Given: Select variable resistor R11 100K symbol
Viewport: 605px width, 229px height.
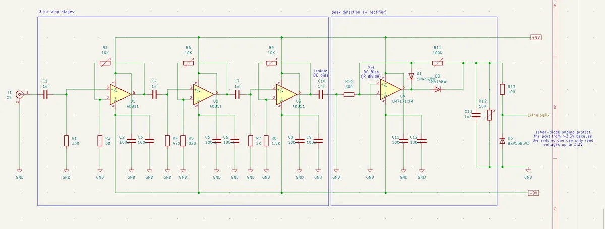Looking at the screenshot, I should [x=438, y=63].
